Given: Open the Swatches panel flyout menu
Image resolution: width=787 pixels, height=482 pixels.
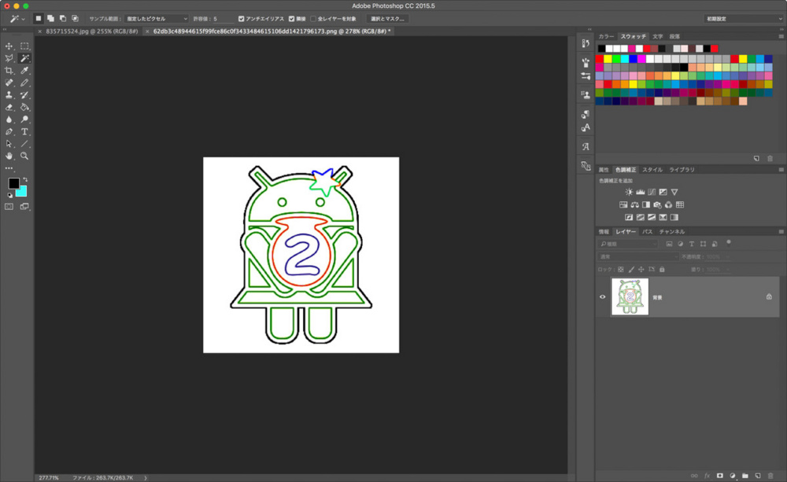Looking at the screenshot, I should click(781, 36).
